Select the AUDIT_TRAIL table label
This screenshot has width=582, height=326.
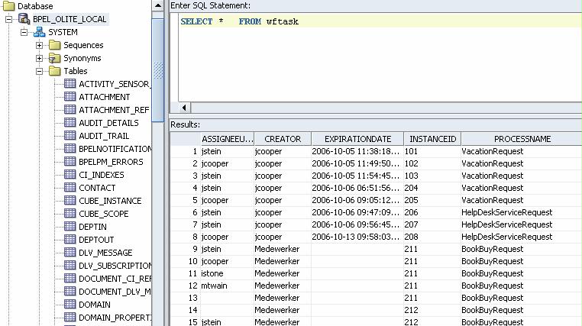104,136
